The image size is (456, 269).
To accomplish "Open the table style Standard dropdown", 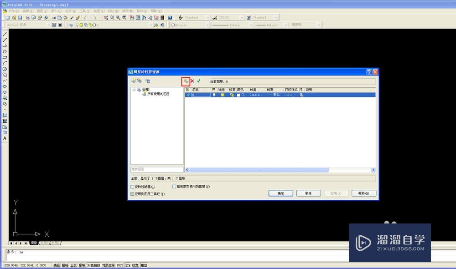I will [276, 18].
